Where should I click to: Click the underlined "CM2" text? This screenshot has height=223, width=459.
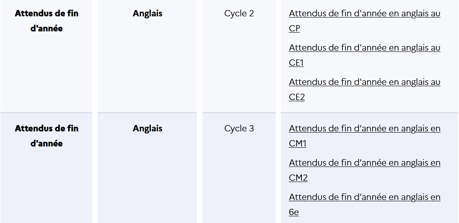coord(298,178)
